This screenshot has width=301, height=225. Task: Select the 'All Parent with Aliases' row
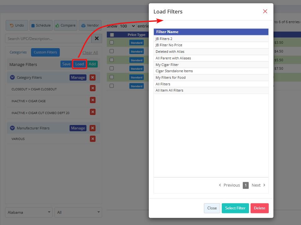coord(211,58)
